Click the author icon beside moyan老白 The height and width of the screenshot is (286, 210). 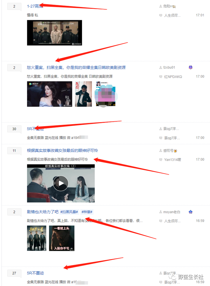161,212
